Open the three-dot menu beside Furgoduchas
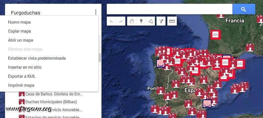Screen dimensions: 263x118 click(96, 12)
